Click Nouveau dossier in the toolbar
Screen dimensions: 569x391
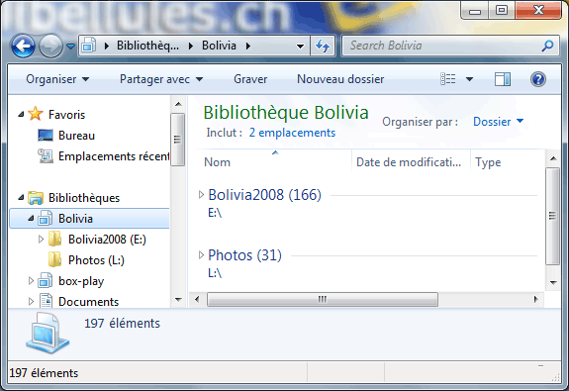coord(340,79)
